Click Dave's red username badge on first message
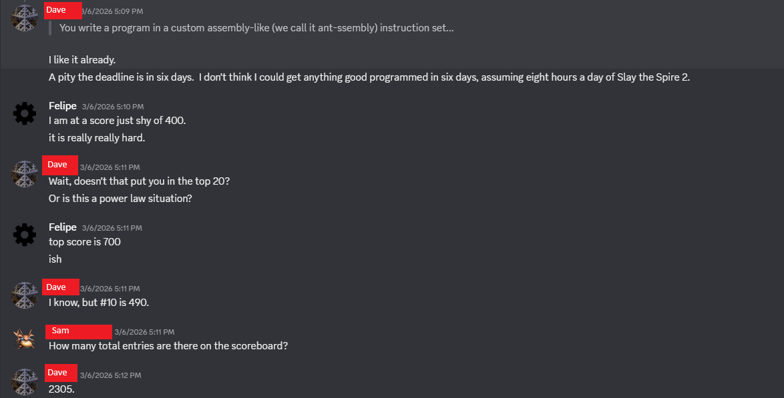 coord(63,10)
